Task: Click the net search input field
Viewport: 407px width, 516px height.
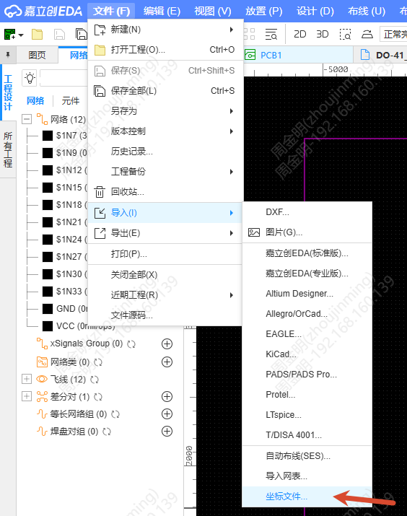Action: point(64,78)
